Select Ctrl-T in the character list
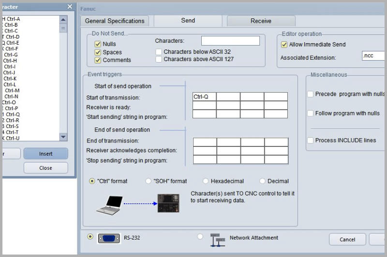 31,132
